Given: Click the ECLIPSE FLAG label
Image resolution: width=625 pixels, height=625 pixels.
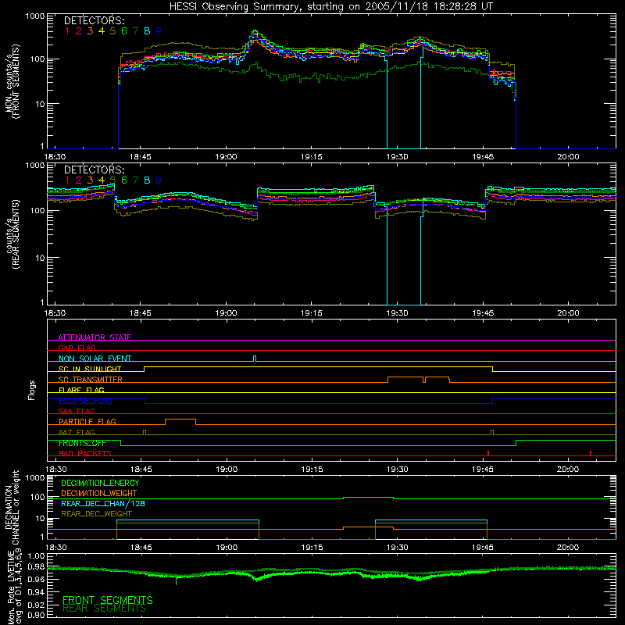Looking at the screenshot, I should [x=85, y=401].
